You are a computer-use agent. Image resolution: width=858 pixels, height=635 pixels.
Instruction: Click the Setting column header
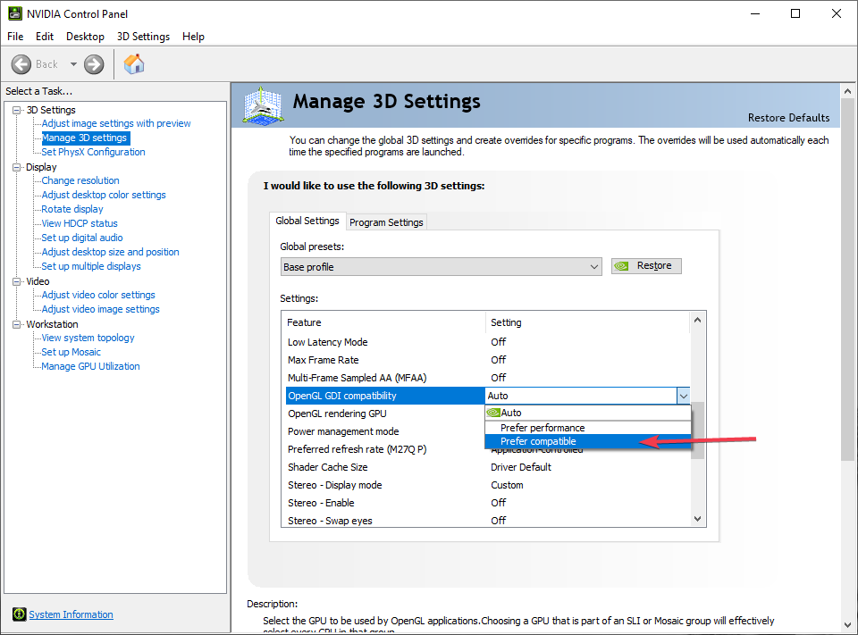587,322
